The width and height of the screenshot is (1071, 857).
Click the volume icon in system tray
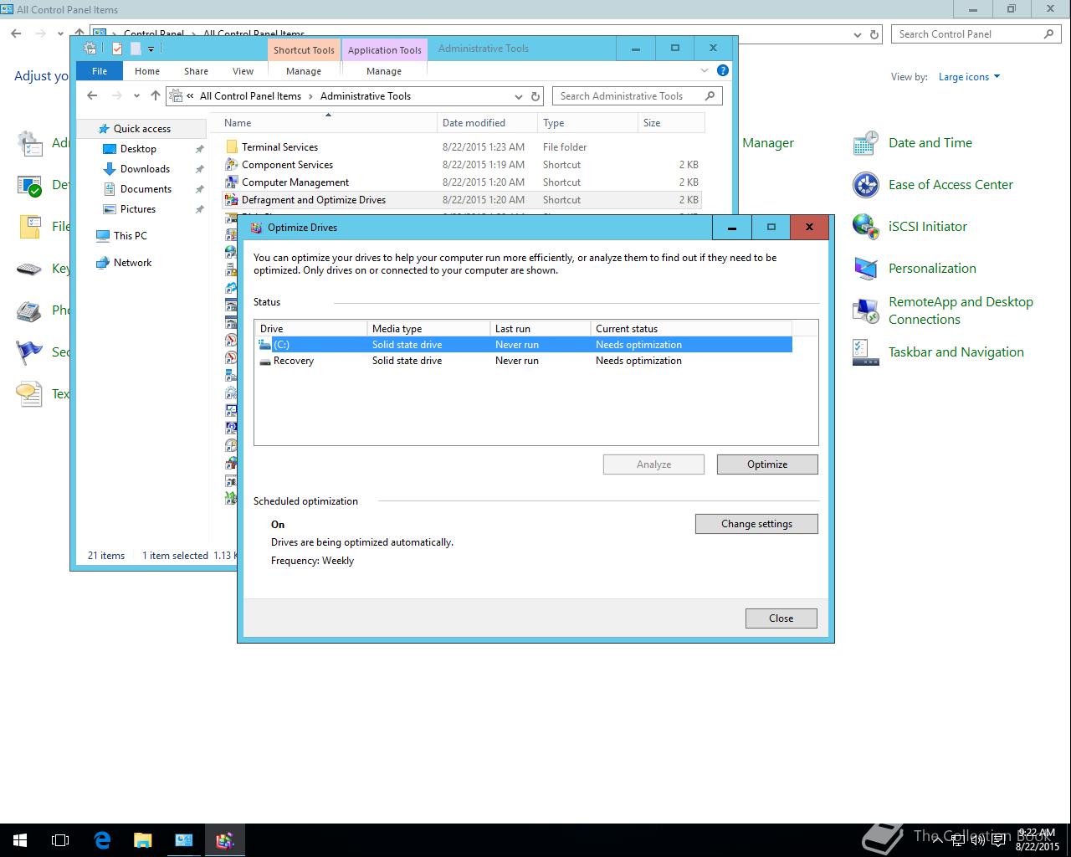[976, 841]
